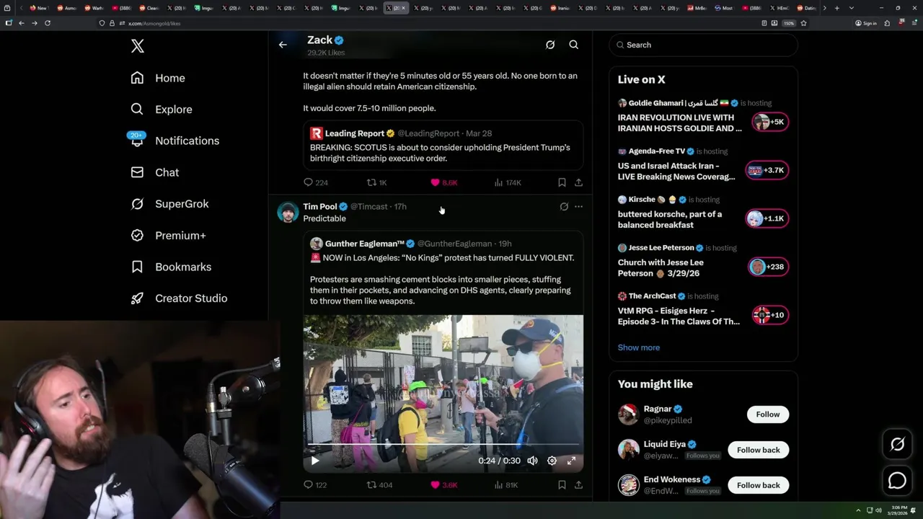Viewport: 923px width, 519px height.
Task: Reset the 150% zoom indicator
Action: (x=789, y=23)
